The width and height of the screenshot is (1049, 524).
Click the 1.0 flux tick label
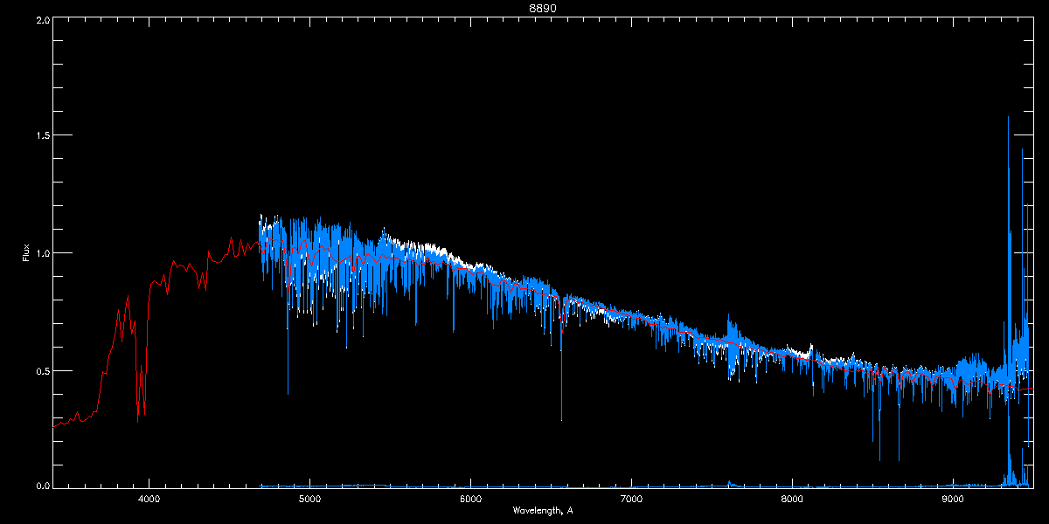tap(42, 253)
